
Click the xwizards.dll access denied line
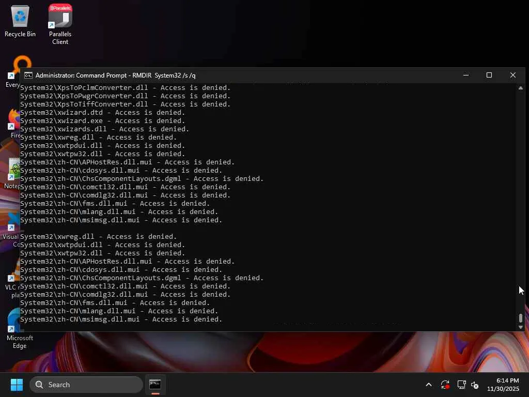(104, 129)
